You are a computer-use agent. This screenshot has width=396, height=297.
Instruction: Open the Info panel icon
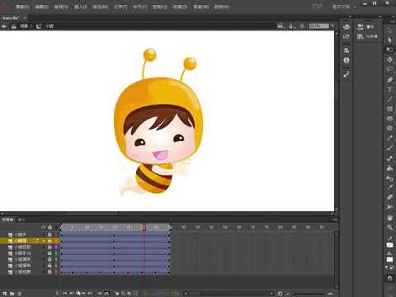(x=346, y=60)
